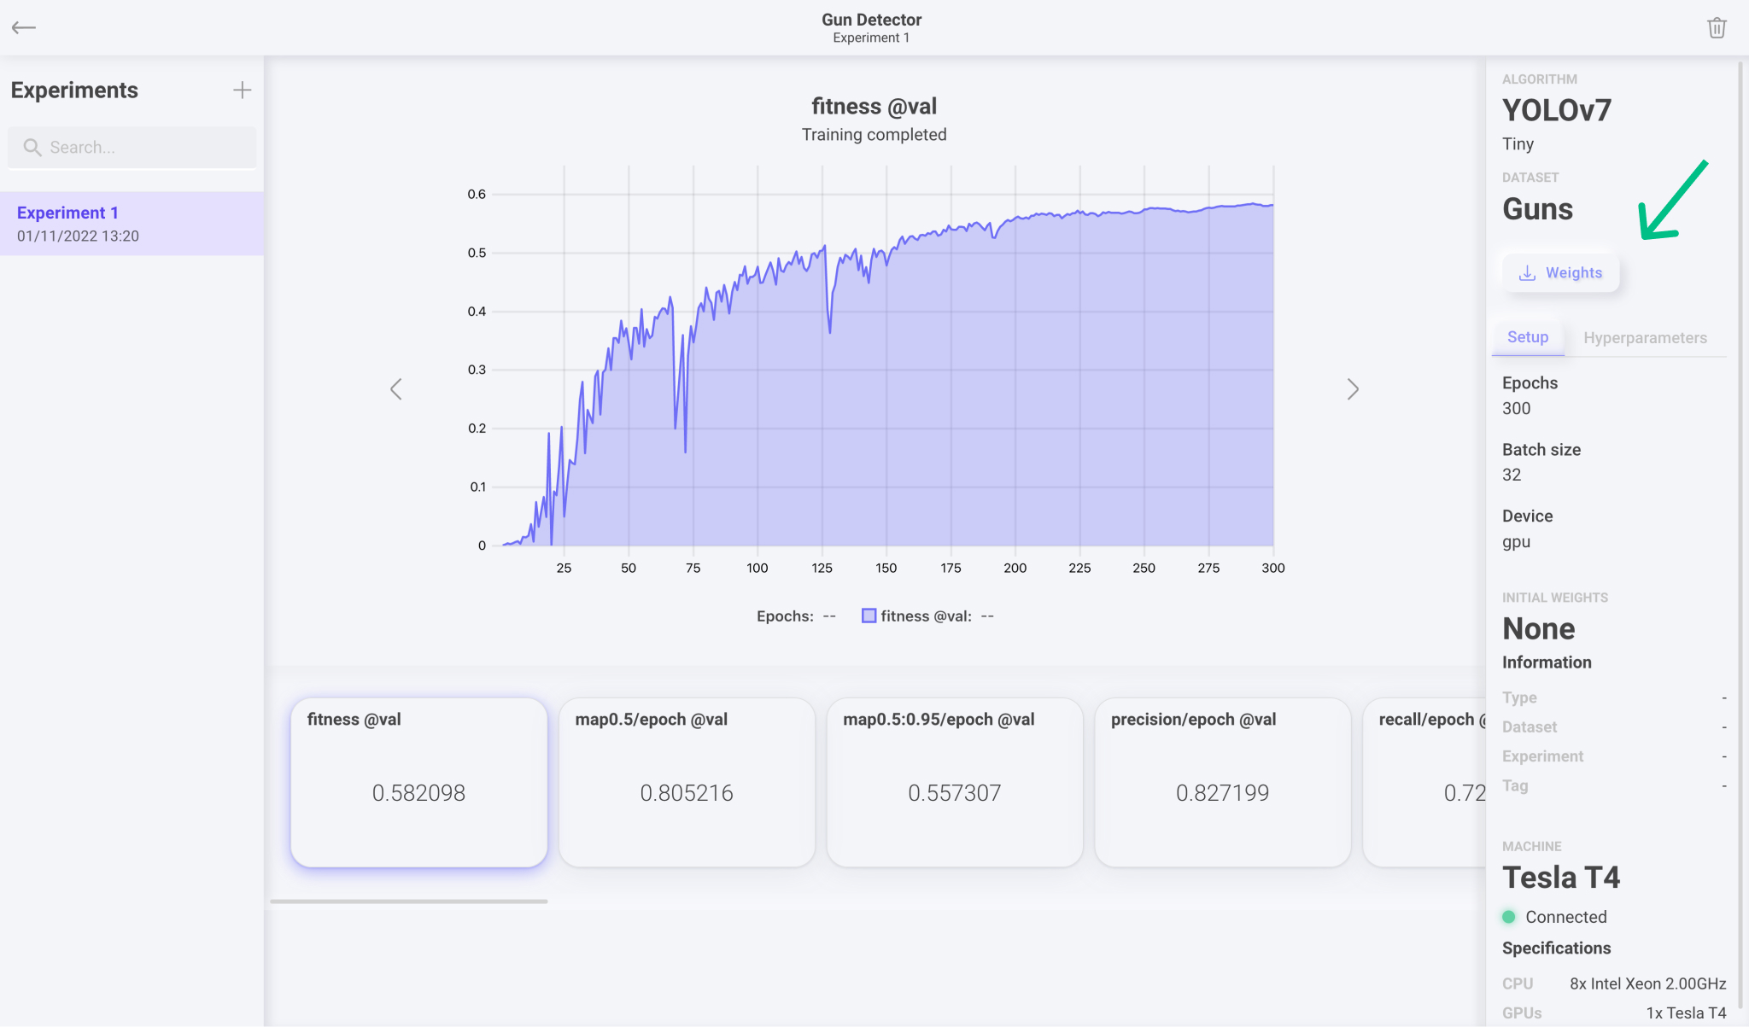Show previous chart with left chevron
The height and width of the screenshot is (1027, 1749).
396,389
